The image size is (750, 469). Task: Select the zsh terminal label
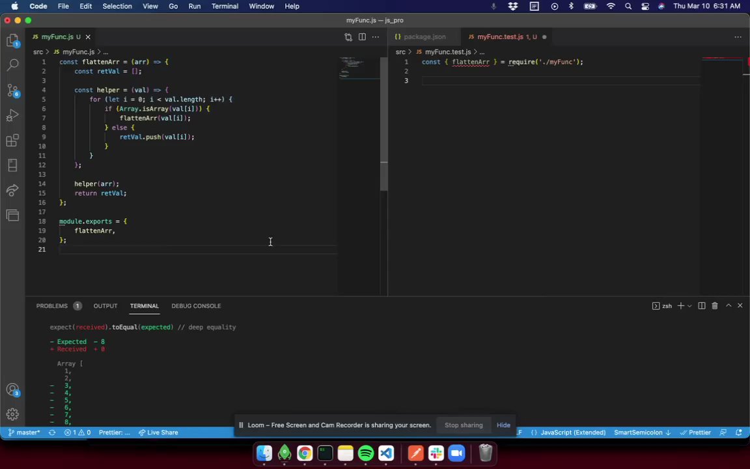[662, 306]
